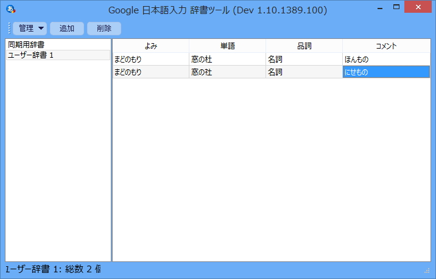Select the まどのもり reading in にせもの row

point(151,72)
